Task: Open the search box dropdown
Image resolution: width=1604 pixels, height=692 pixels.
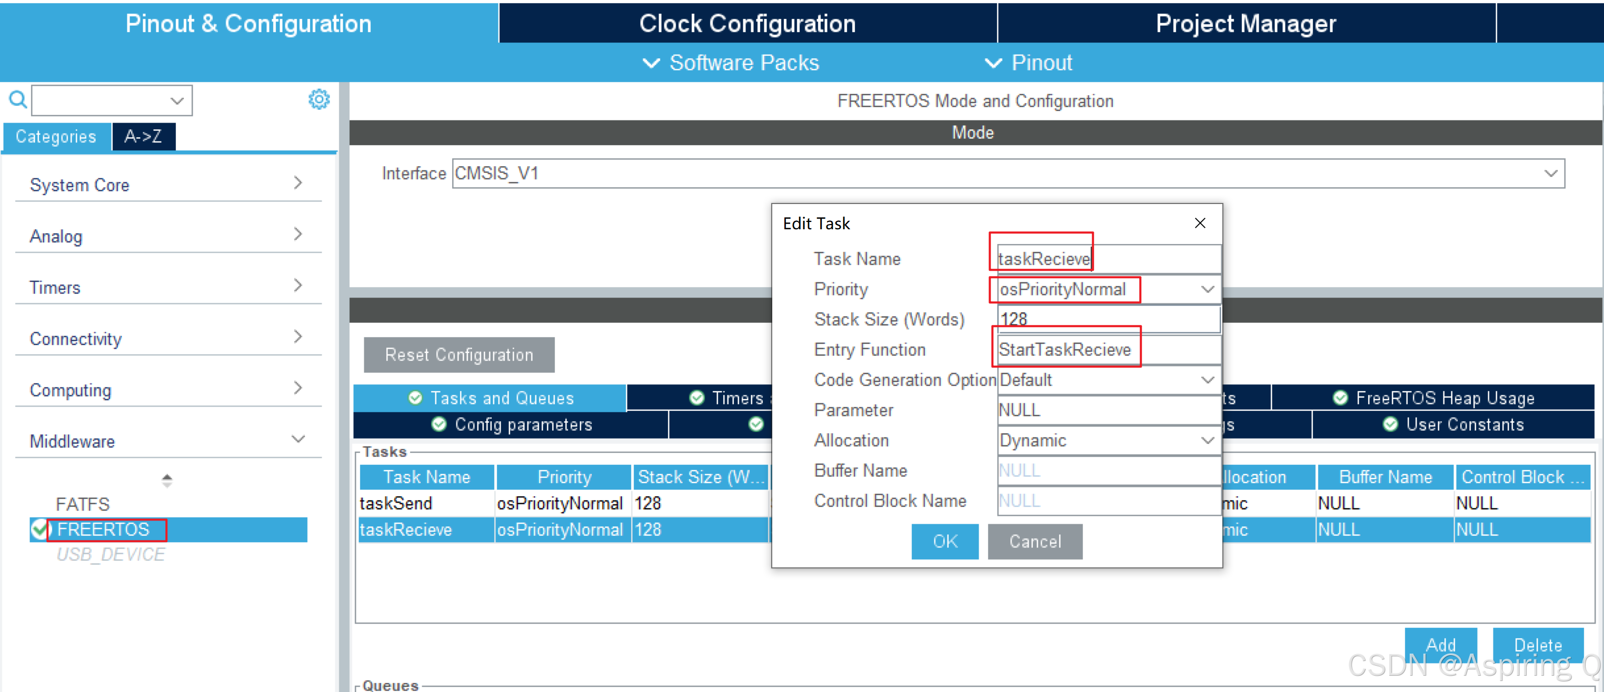Action: tap(177, 101)
